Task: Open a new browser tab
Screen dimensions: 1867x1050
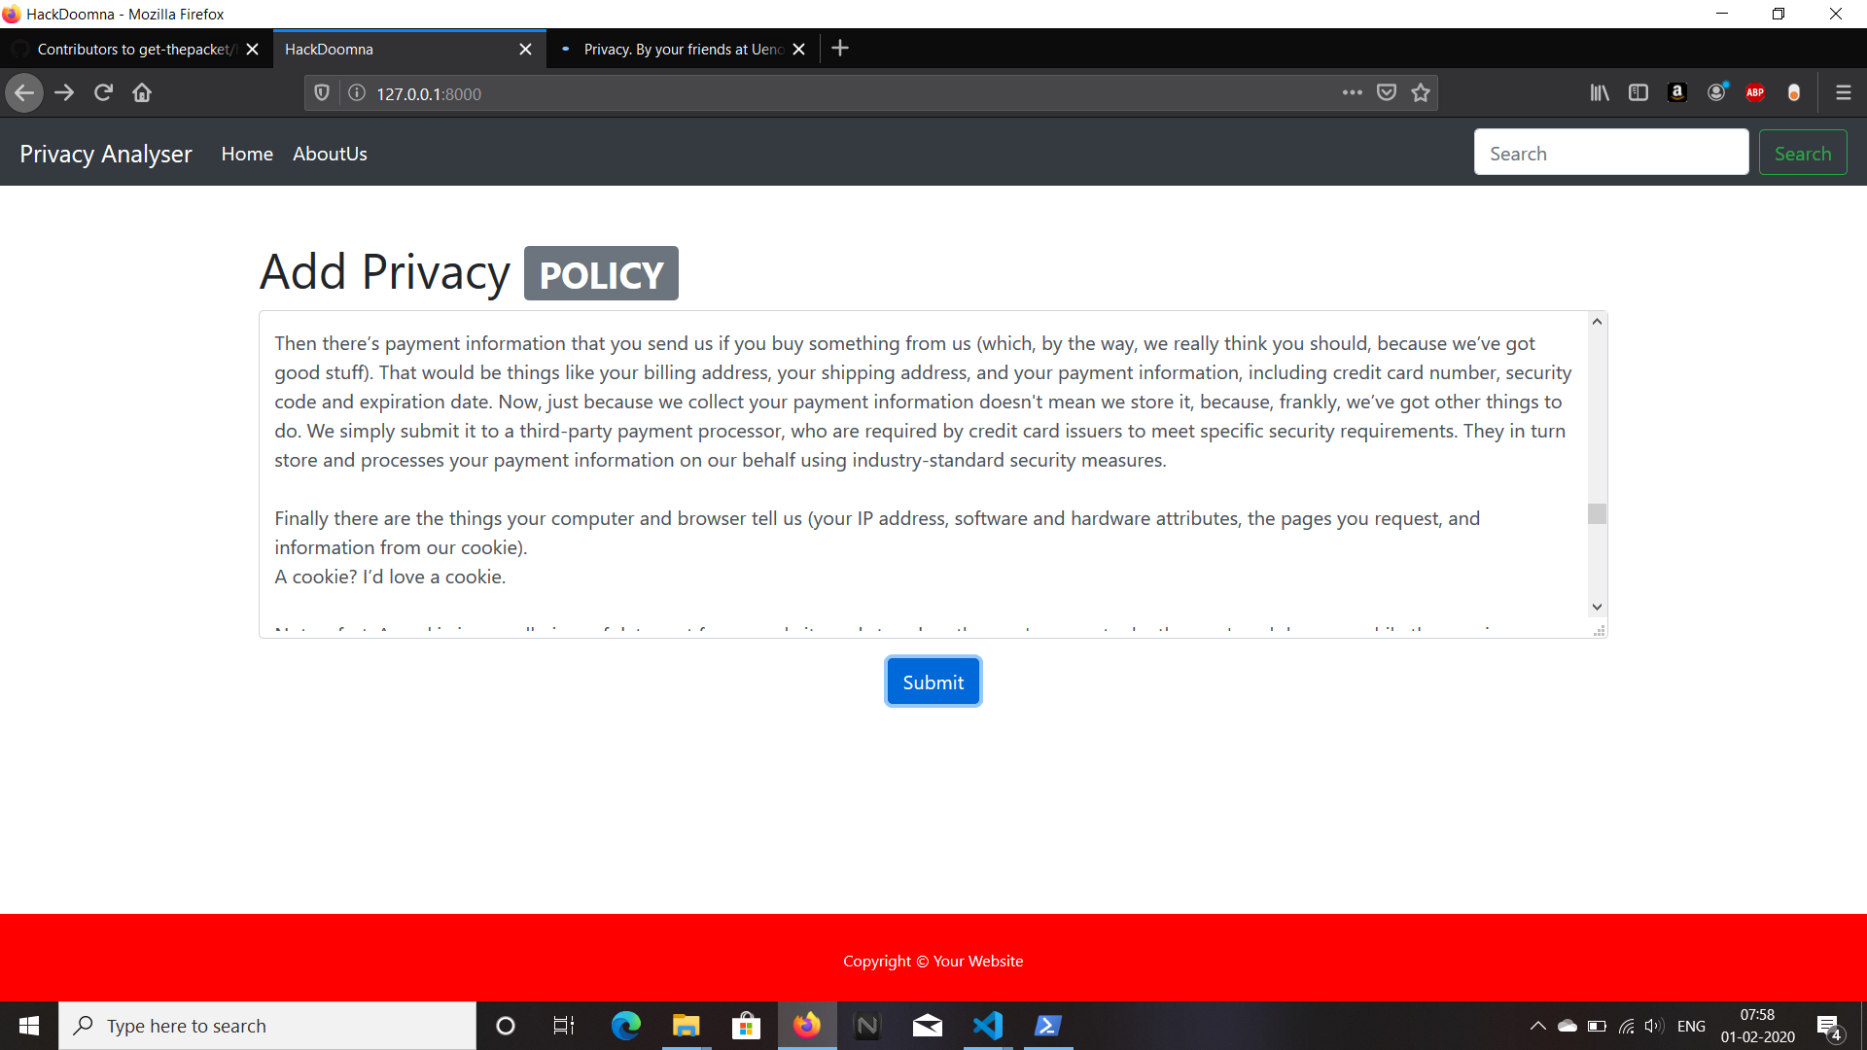Action: tap(840, 49)
